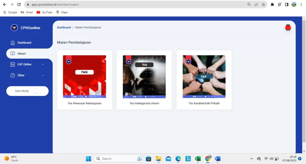The image size is (306, 164).
Task: Open the Dashboard home icon in sidebar
Action: (13, 43)
